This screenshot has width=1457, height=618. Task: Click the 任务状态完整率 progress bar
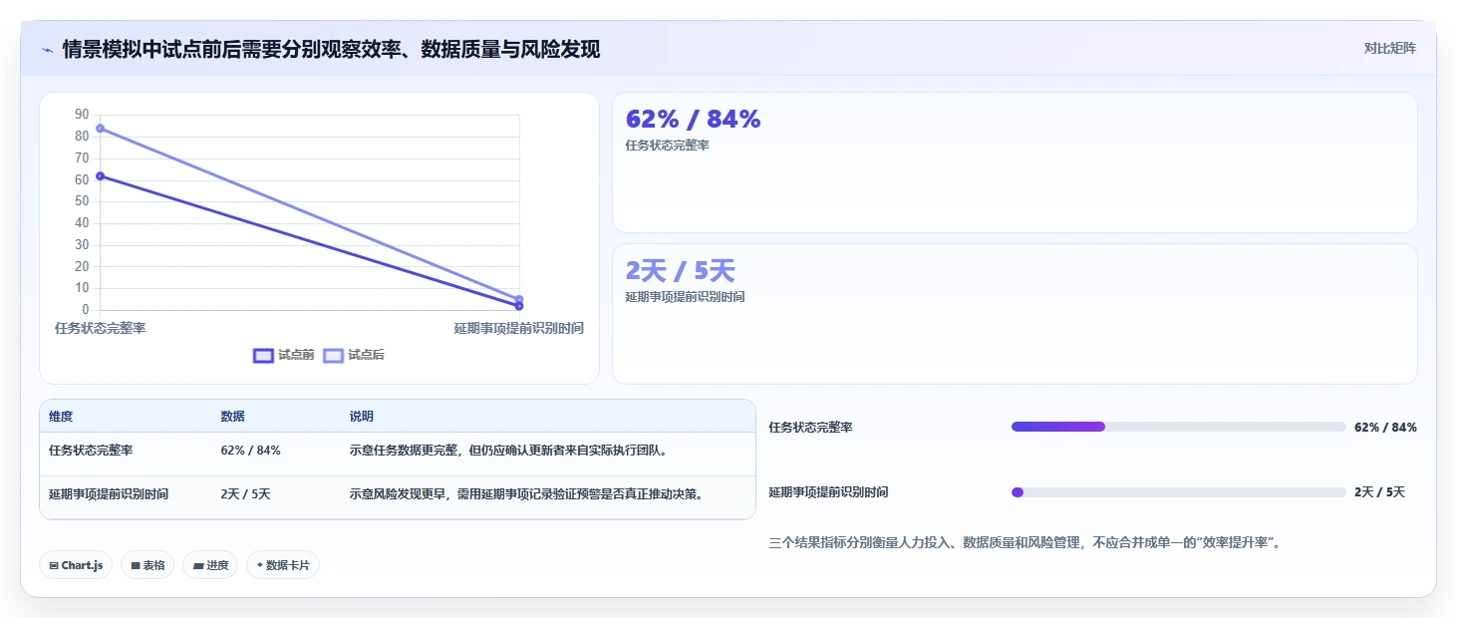click(1178, 427)
